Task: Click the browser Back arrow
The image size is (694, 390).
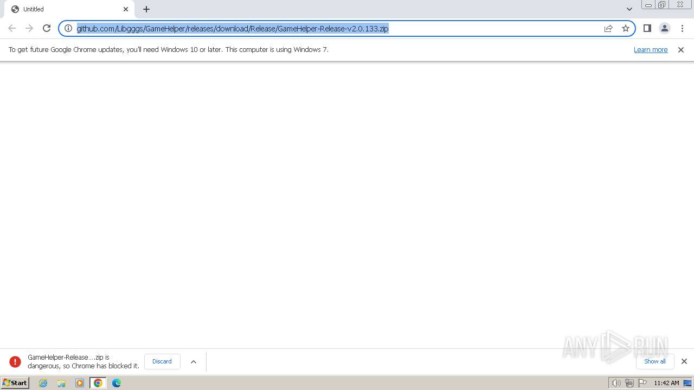Action: (12, 28)
